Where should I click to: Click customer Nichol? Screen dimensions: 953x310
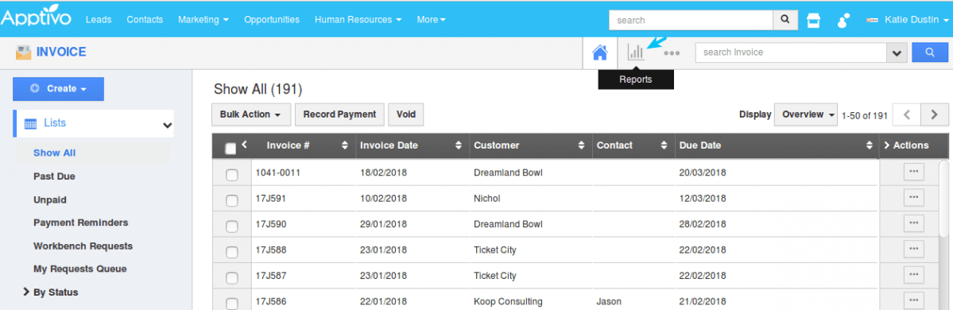tap(486, 198)
